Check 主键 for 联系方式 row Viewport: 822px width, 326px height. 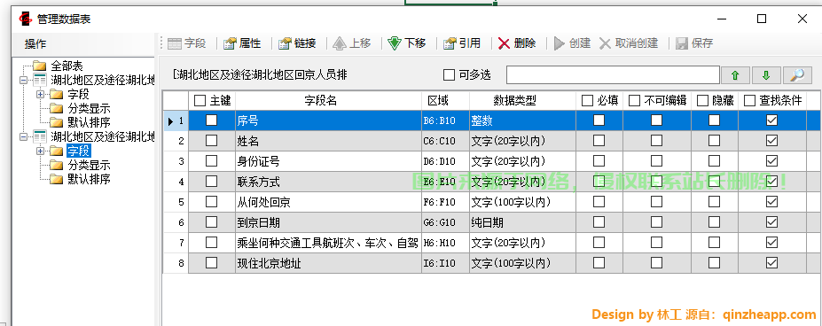click(x=211, y=182)
